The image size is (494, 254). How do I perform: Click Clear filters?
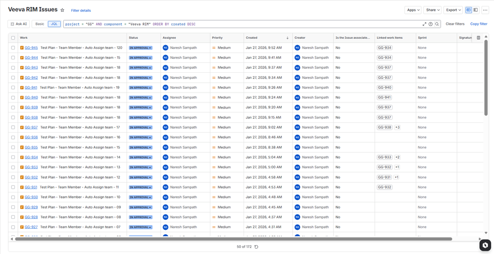455,24
